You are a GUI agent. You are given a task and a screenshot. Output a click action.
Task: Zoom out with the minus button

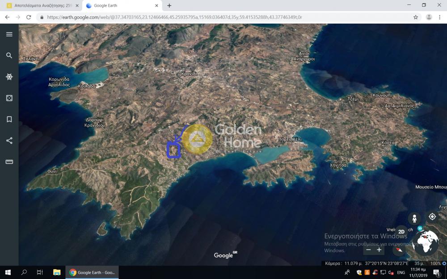pyautogui.click(x=368, y=250)
